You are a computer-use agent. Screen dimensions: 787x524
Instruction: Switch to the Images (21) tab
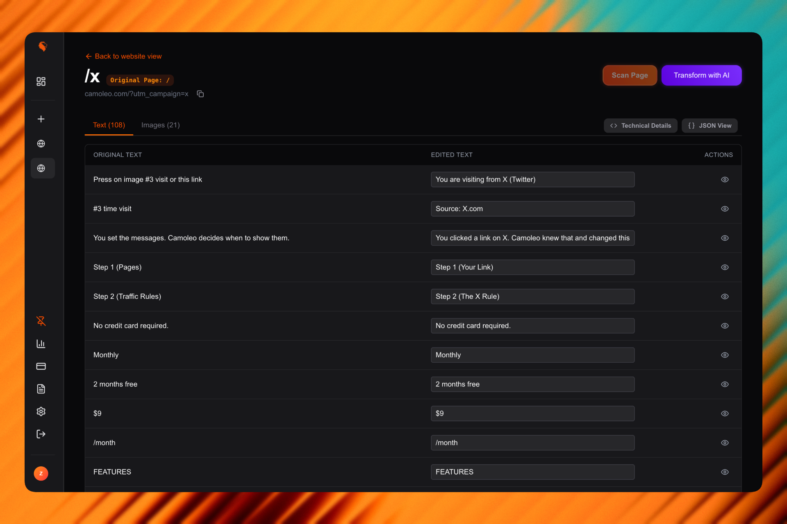pos(160,125)
